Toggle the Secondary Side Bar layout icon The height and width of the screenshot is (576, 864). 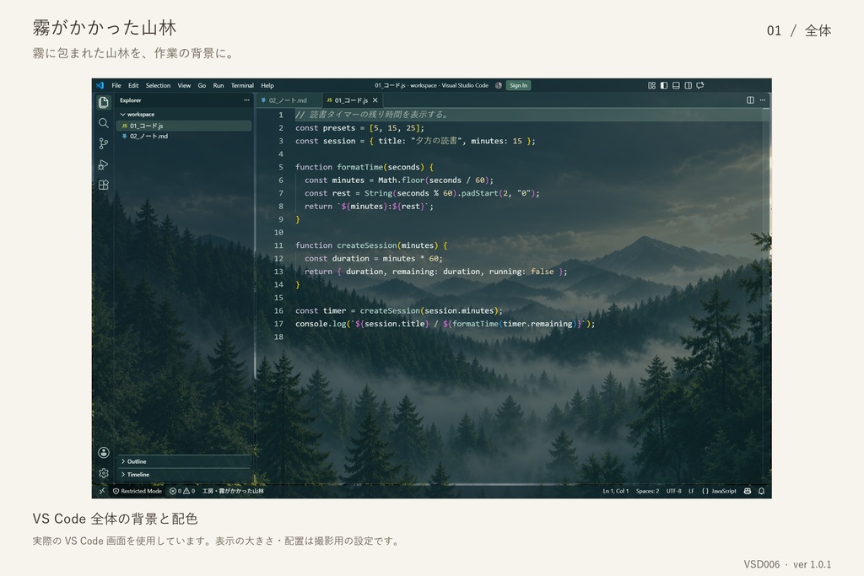click(x=688, y=85)
